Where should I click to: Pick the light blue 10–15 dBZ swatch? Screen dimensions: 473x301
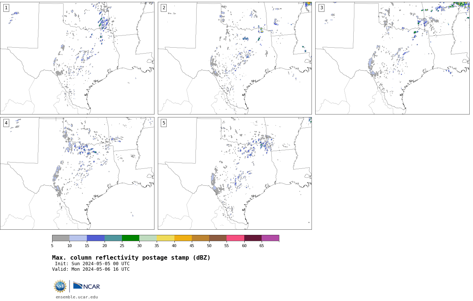(x=78, y=238)
